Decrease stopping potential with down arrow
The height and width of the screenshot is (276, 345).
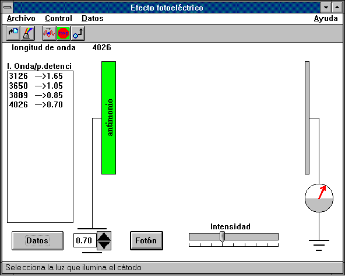pyautogui.click(x=104, y=246)
